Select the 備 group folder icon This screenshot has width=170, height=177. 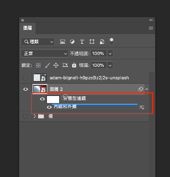pos(41,116)
